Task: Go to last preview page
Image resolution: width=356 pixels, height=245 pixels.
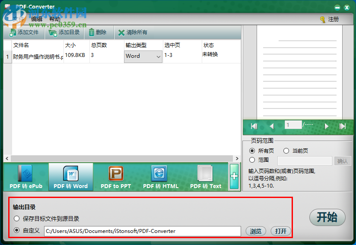Action: (x=342, y=126)
